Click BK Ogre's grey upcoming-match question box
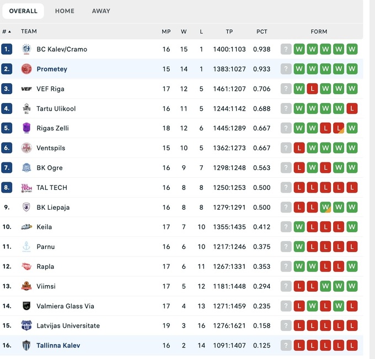This screenshot has width=375, height=359. [x=286, y=168]
